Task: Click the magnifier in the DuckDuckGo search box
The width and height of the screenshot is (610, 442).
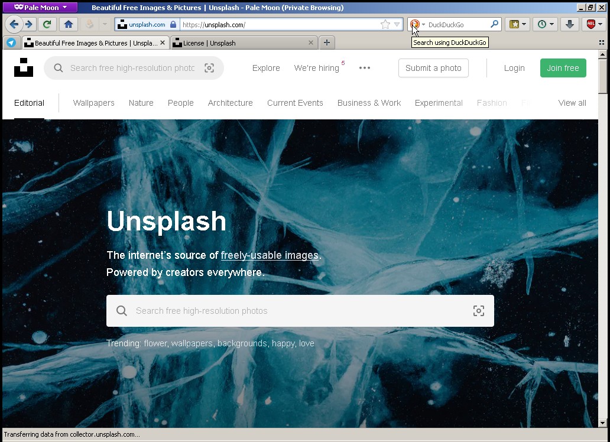Action: pyautogui.click(x=494, y=24)
